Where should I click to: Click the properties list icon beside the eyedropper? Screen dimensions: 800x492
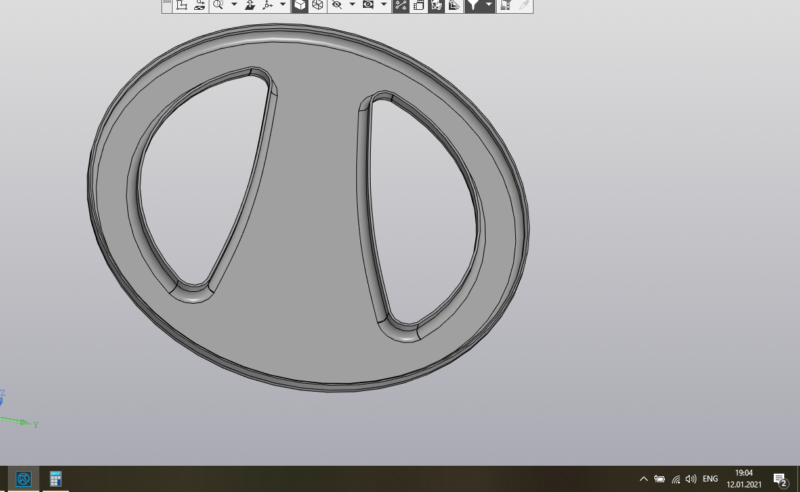click(505, 5)
